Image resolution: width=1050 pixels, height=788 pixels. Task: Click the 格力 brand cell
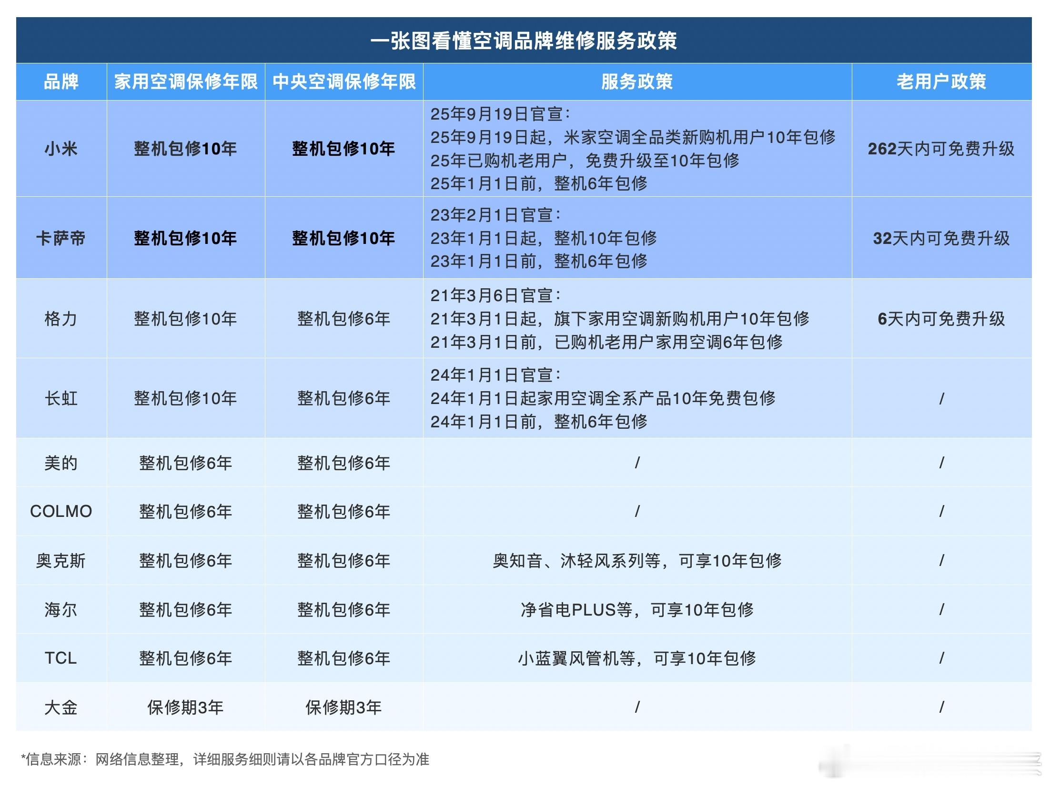coord(61,318)
